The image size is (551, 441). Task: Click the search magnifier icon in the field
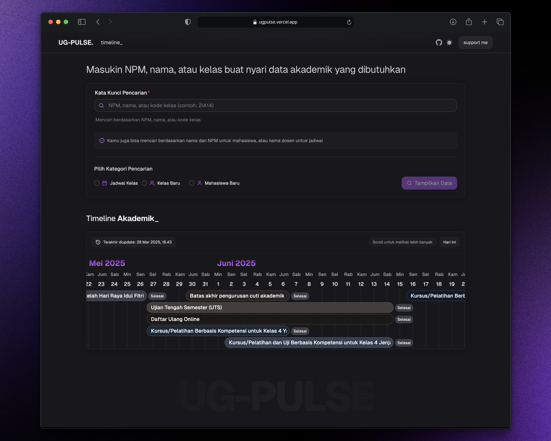coord(101,105)
